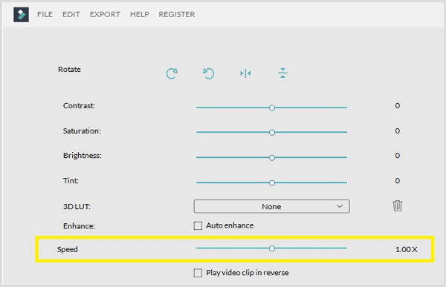Image resolution: width=446 pixels, height=287 pixels.
Task: Click the Brightness: label
Action: pyautogui.click(x=83, y=156)
